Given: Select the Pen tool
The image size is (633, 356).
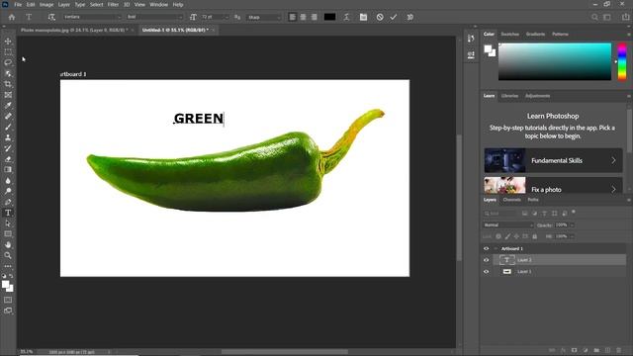Looking at the screenshot, I should (x=8, y=202).
